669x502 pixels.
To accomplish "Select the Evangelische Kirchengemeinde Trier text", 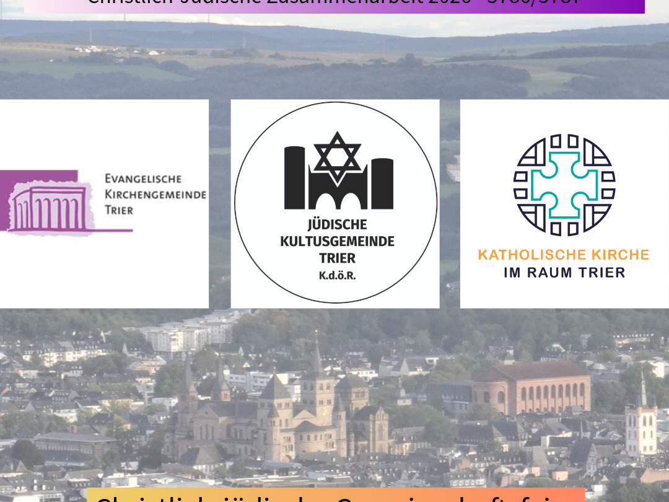I will click(155, 194).
